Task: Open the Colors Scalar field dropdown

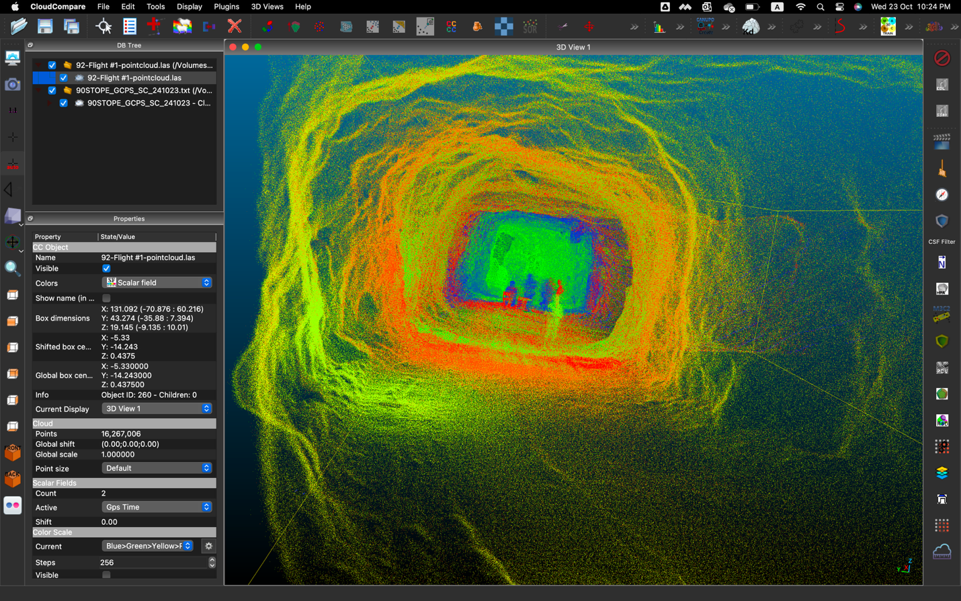Action: (x=157, y=283)
